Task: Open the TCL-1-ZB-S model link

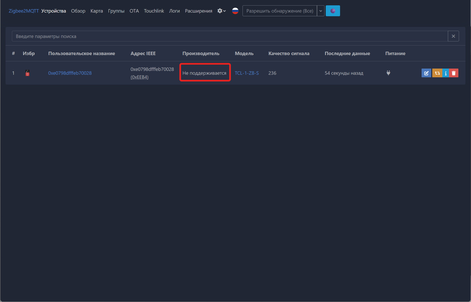Action: (247, 73)
